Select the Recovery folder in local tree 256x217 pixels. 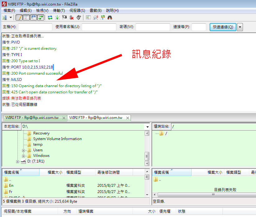coord(41,133)
